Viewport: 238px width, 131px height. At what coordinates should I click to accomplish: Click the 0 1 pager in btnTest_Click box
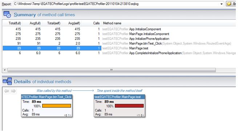68,115
